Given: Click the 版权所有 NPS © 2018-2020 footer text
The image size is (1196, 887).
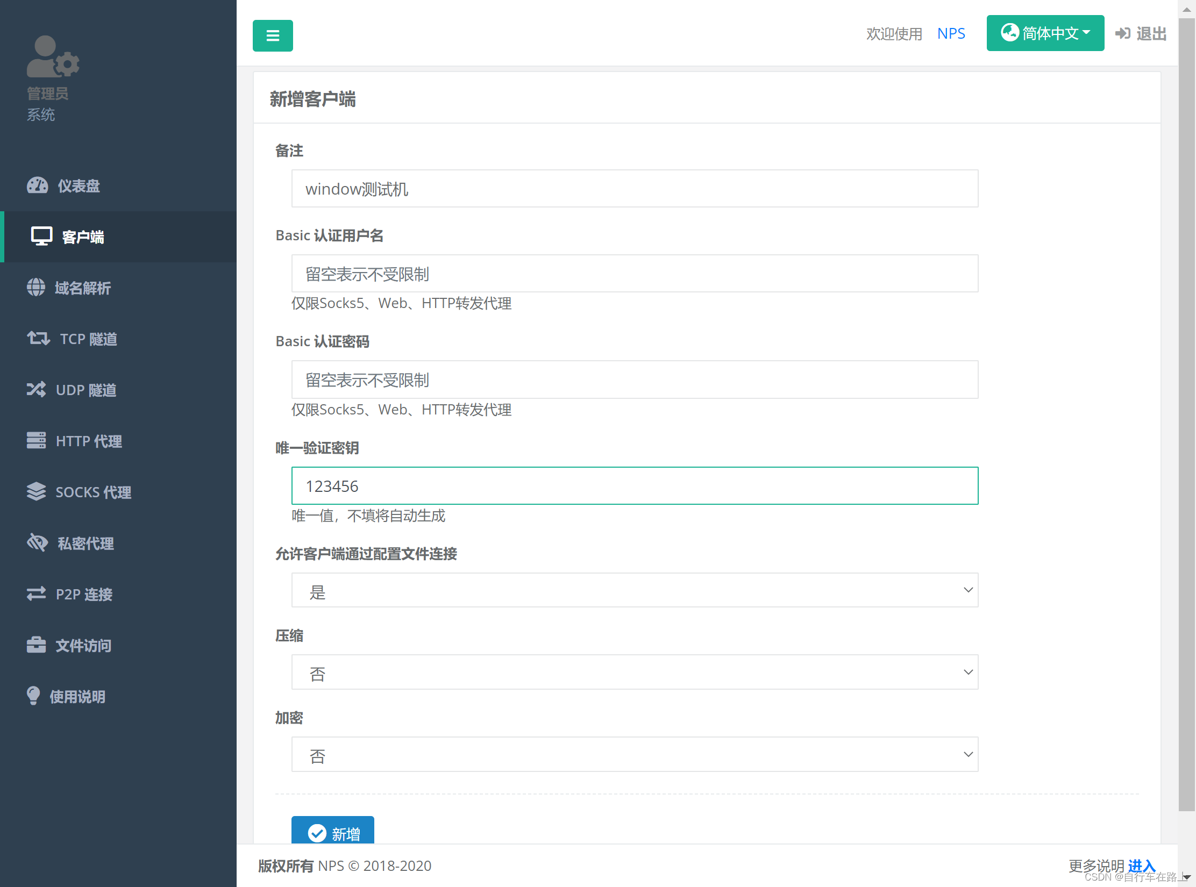Looking at the screenshot, I should click(345, 865).
